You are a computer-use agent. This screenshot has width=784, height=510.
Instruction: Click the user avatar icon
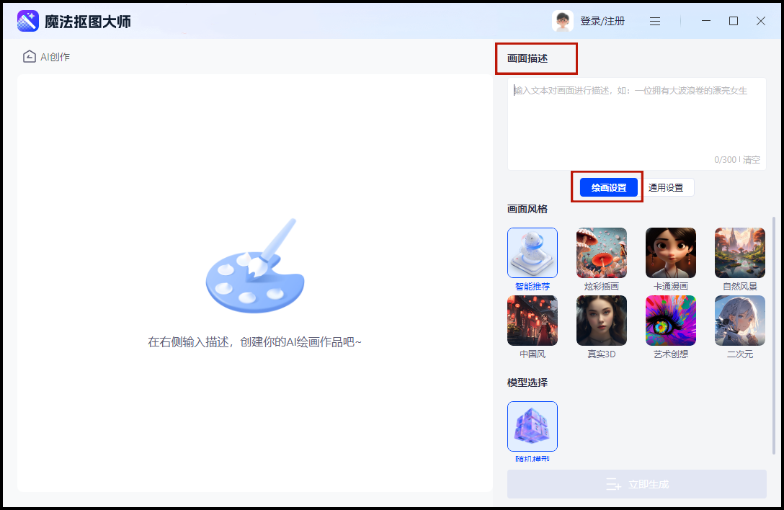point(562,21)
